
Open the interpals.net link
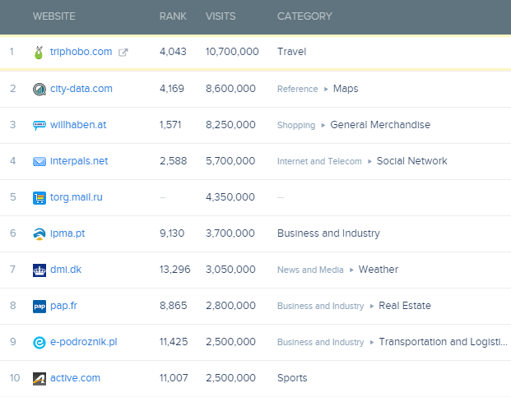pyautogui.click(x=79, y=161)
